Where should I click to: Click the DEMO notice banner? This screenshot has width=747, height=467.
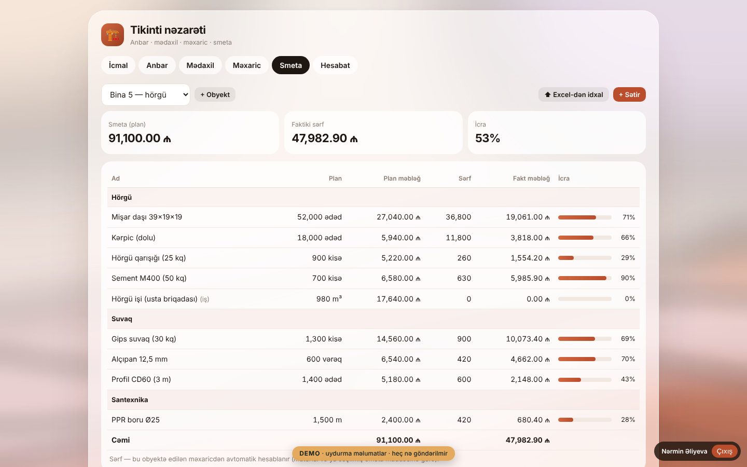[x=374, y=454]
